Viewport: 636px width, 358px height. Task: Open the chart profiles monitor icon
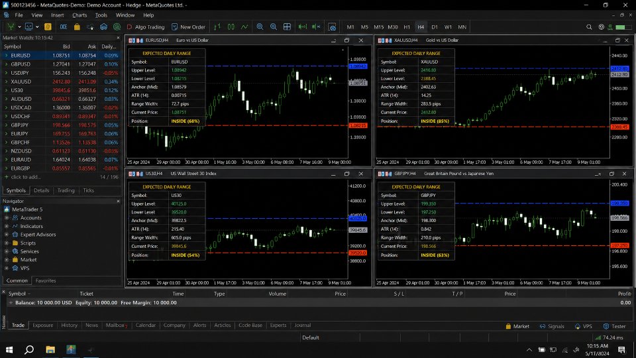coord(28,27)
